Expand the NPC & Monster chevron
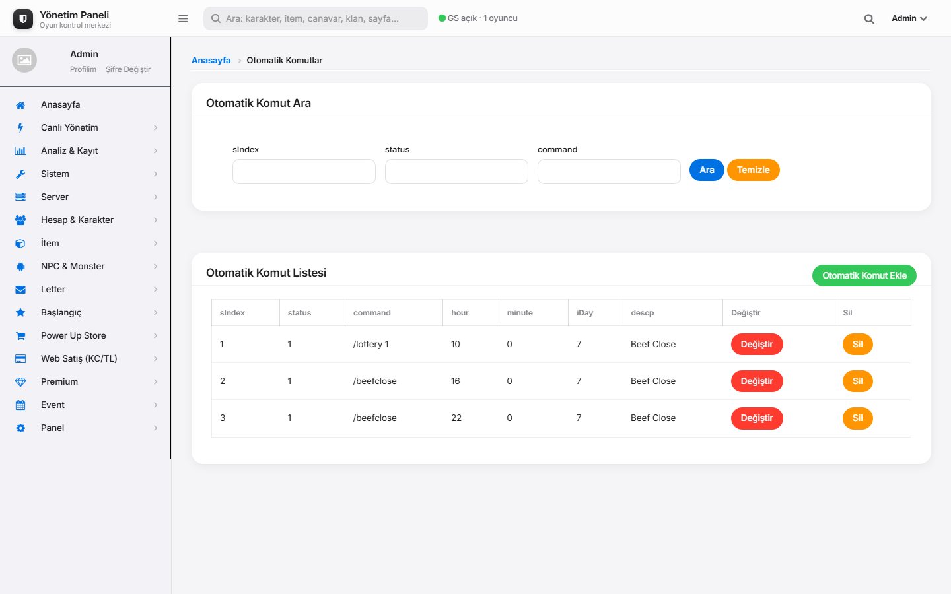Image resolution: width=951 pixels, height=594 pixels. pyautogui.click(x=156, y=267)
